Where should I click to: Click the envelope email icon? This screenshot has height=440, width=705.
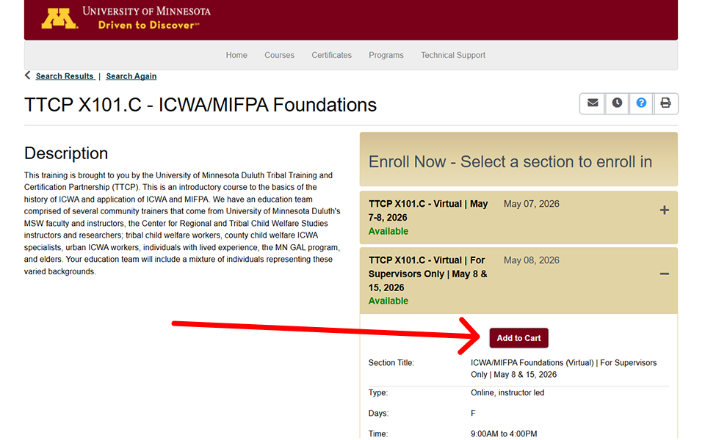pos(593,103)
